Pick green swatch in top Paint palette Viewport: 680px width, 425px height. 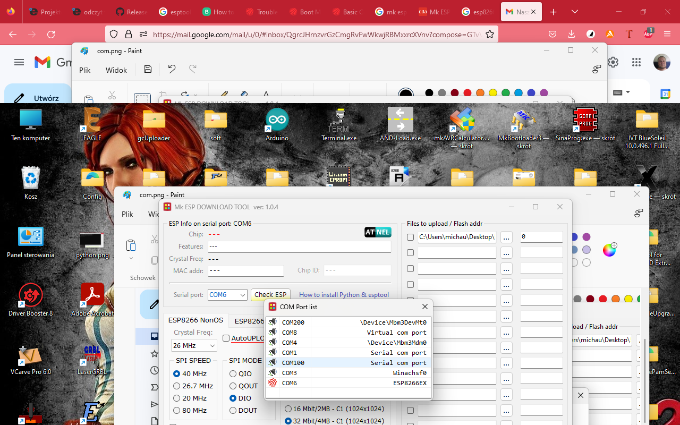coord(506,93)
